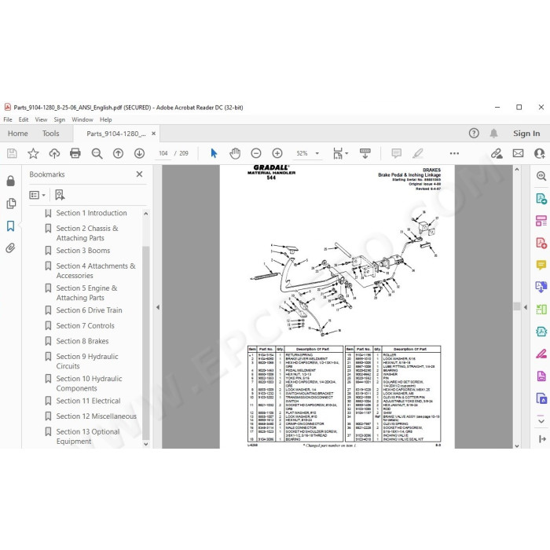Viewport: 550px width, 550px height.
Task: Choose the selection arrow tool
Action: click(x=214, y=153)
